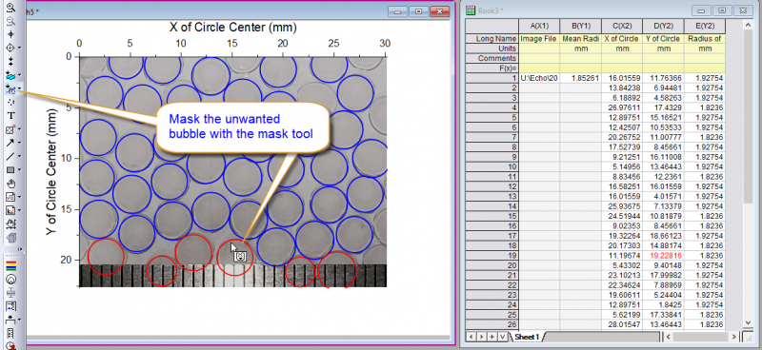This screenshot has width=762, height=350.
Task: Select column header B(Y1)
Action: [x=580, y=27]
